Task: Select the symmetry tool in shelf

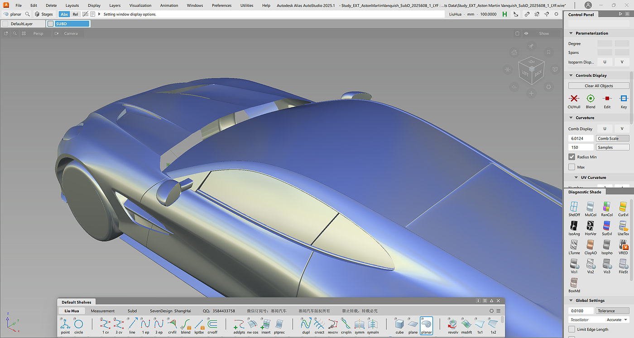Action: click(359, 324)
